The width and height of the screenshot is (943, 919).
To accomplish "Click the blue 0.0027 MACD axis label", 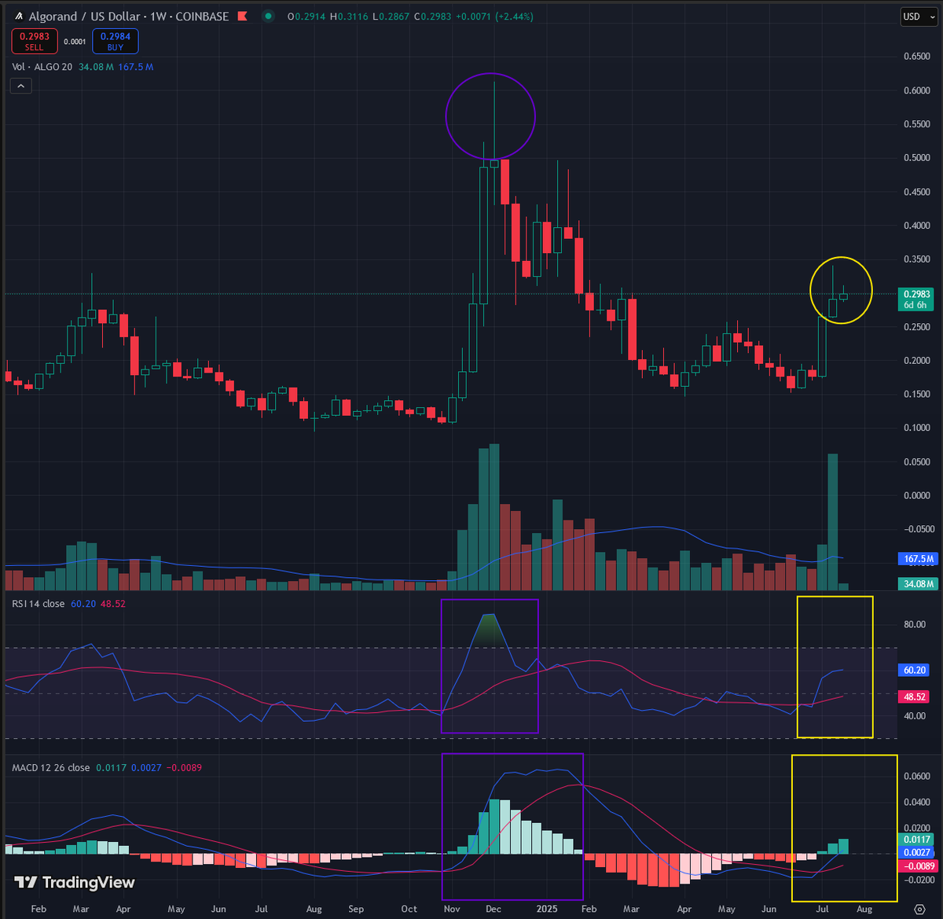I will pos(916,852).
